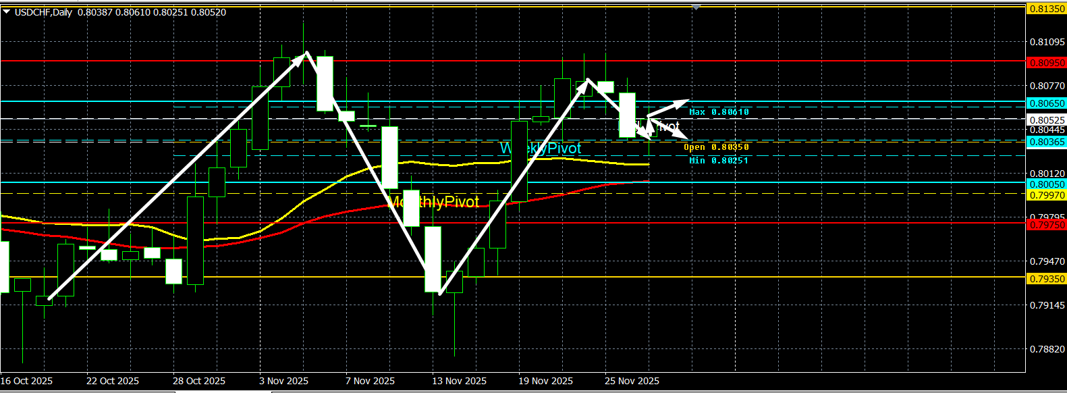Screen dimensions: 1067x393
Task: Click the 0.79470 price scale value
Action: coord(1047,261)
